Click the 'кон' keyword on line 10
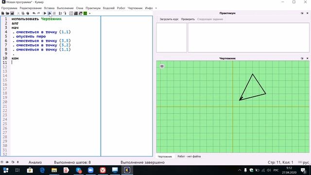This screenshot has width=311, height=175. [15, 58]
